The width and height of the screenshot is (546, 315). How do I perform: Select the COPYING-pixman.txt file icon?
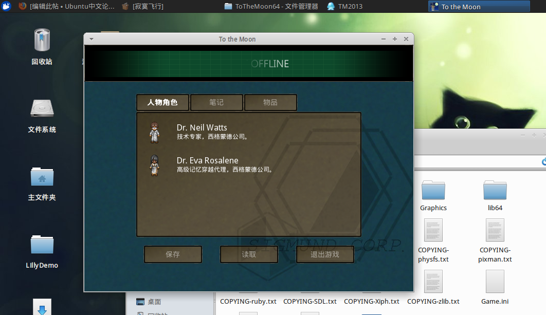(x=495, y=230)
